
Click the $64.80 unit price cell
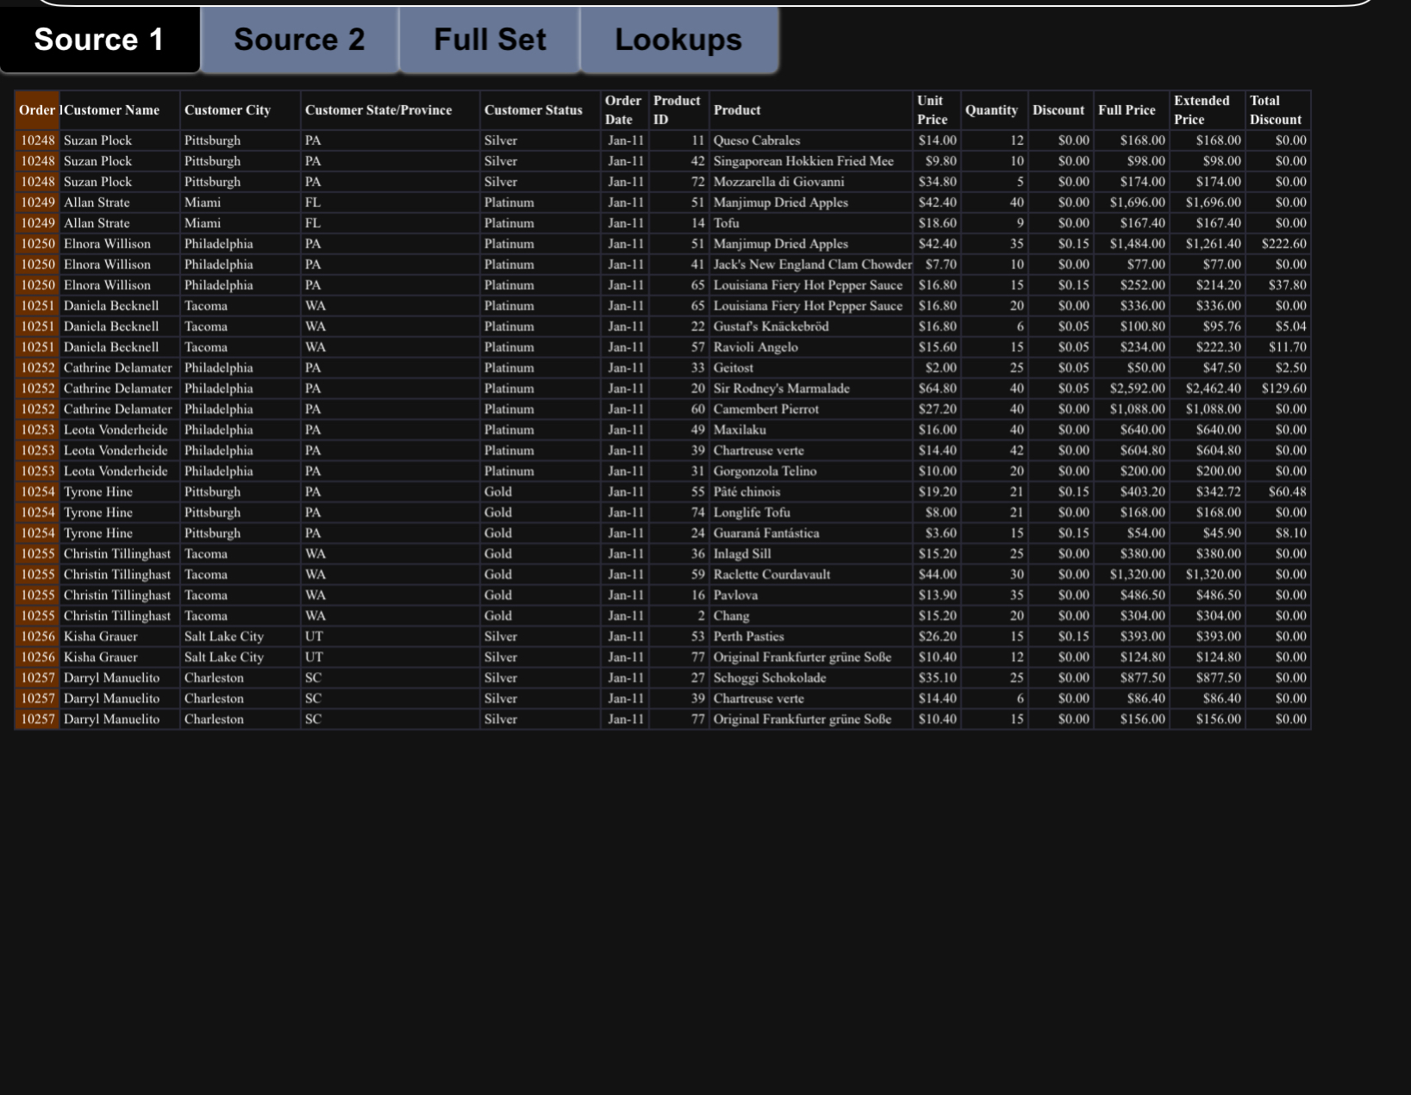pyautogui.click(x=937, y=389)
